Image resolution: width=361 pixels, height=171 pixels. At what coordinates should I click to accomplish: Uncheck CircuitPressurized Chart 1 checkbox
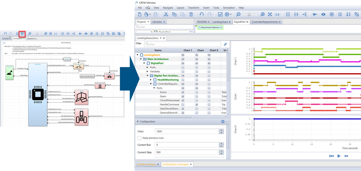tap(183, 100)
